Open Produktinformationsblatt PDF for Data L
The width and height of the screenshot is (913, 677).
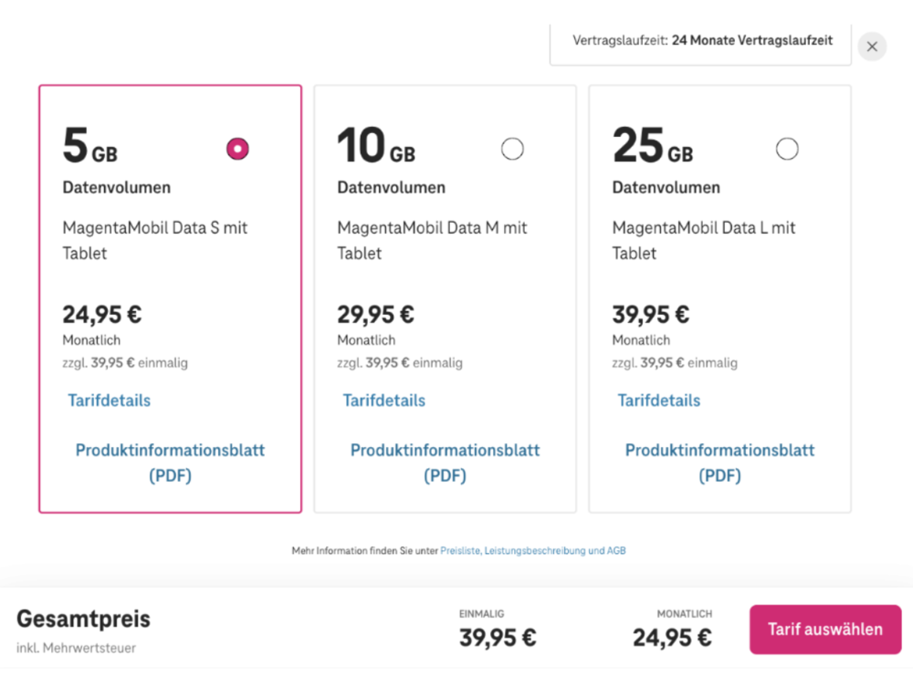(719, 463)
